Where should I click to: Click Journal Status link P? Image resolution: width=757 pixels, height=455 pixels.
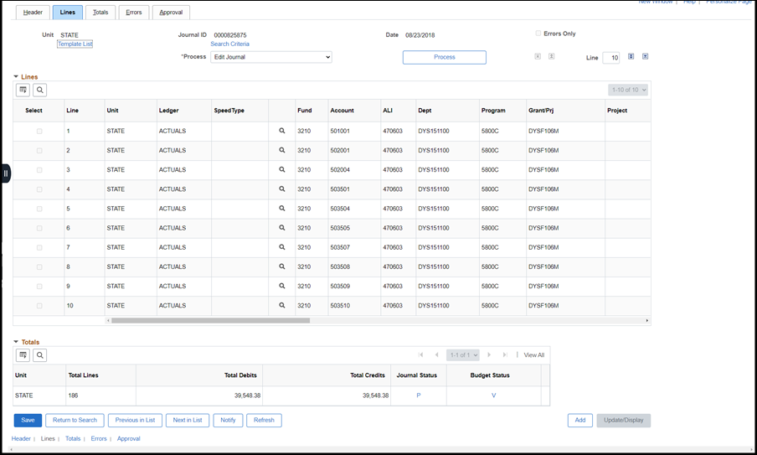click(x=418, y=396)
